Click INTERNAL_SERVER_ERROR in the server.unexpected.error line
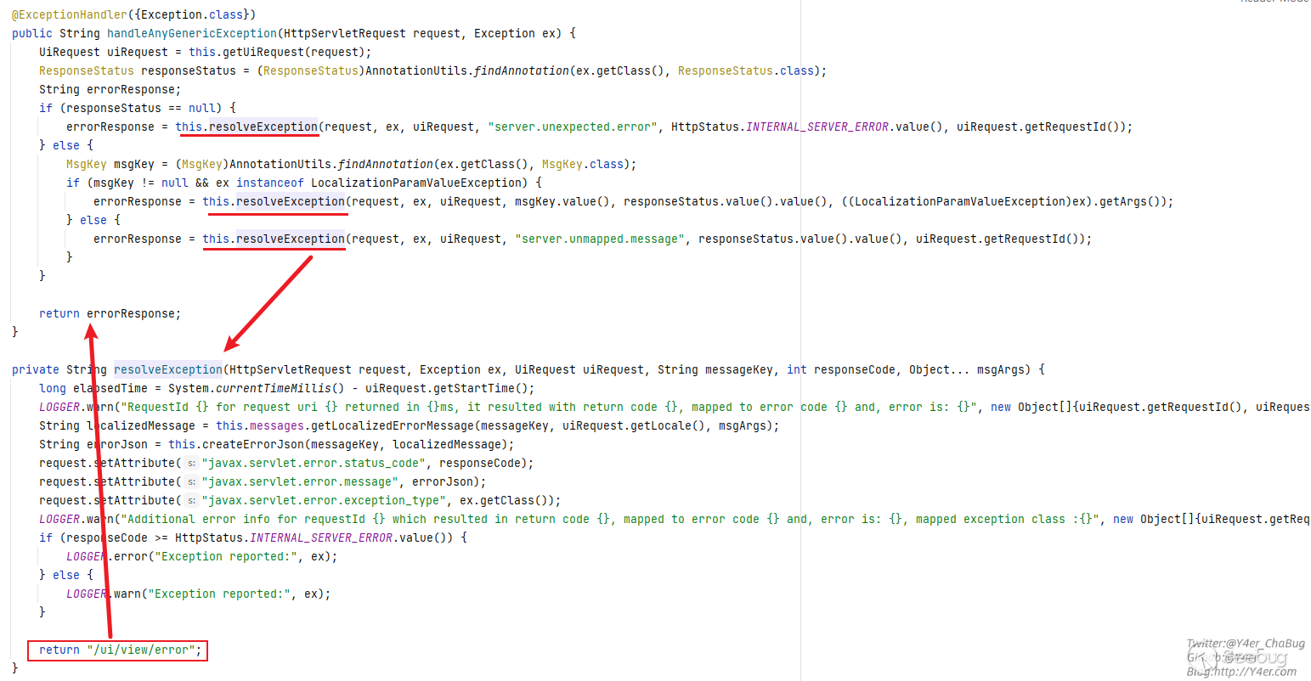 [x=817, y=127]
